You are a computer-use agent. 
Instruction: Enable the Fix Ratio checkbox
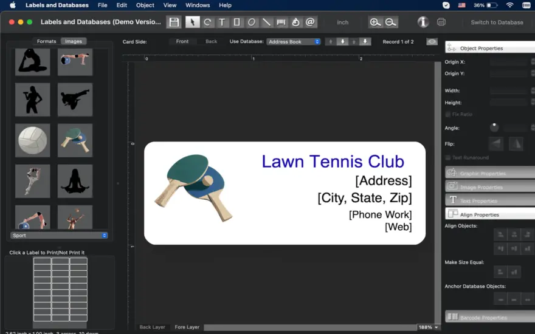(447, 114)
